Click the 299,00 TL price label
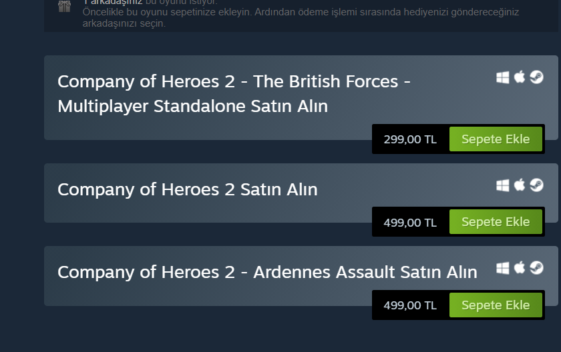 [x=410, y=140]
